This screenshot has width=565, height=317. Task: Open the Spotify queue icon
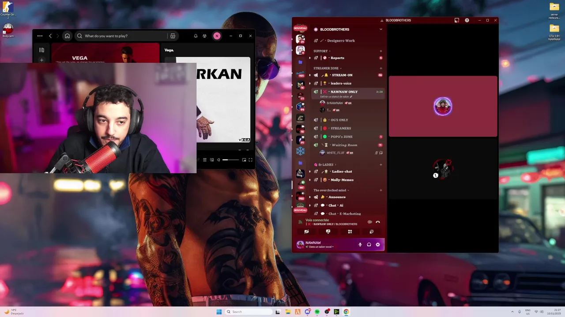[205, 160]
